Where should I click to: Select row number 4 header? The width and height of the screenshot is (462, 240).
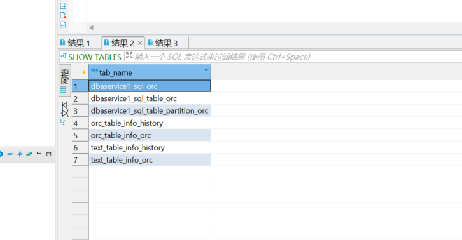80,123
